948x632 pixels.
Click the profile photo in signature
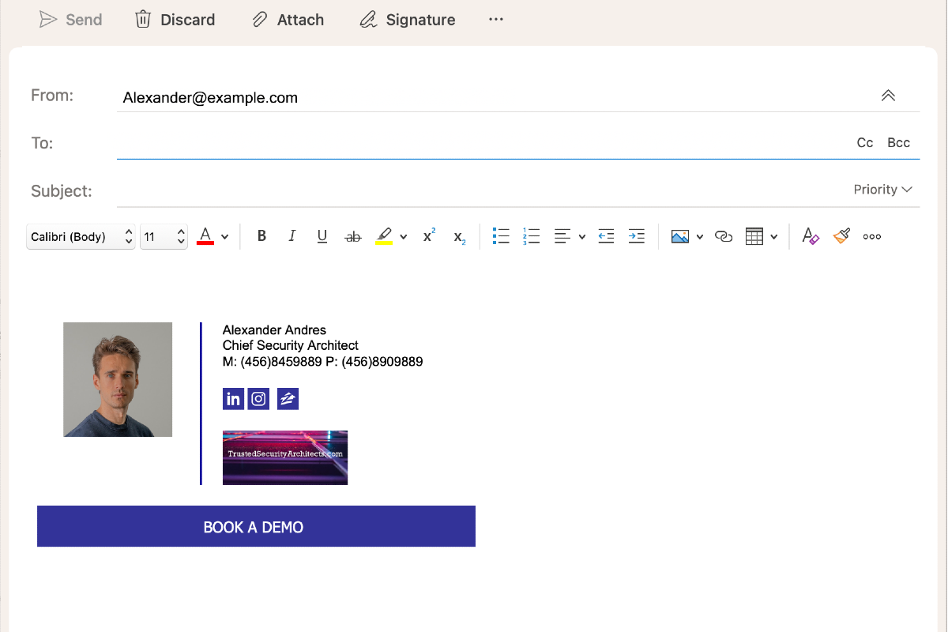coord(118,379)
